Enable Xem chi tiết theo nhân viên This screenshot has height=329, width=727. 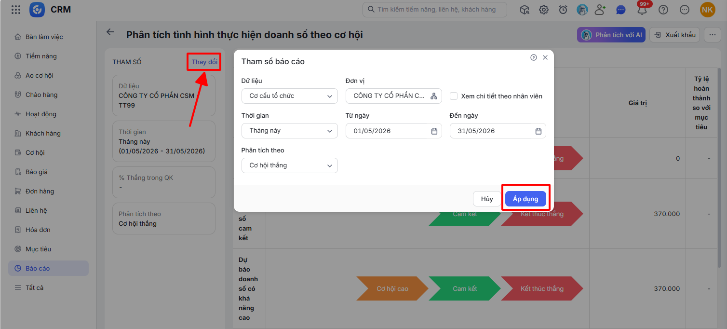point(453,96)
